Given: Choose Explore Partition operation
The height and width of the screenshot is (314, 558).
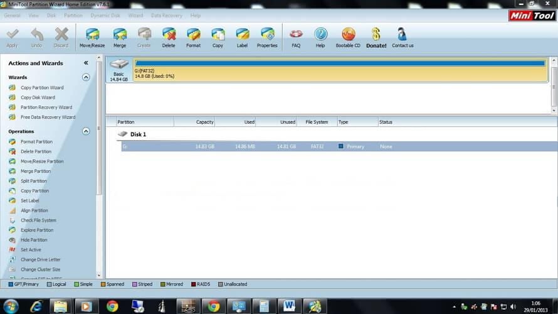Looking at the screenshot, I should click(36, 230).
